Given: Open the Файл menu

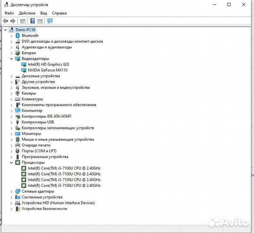Looking at the screenshot, I should [x=9, y=13].
